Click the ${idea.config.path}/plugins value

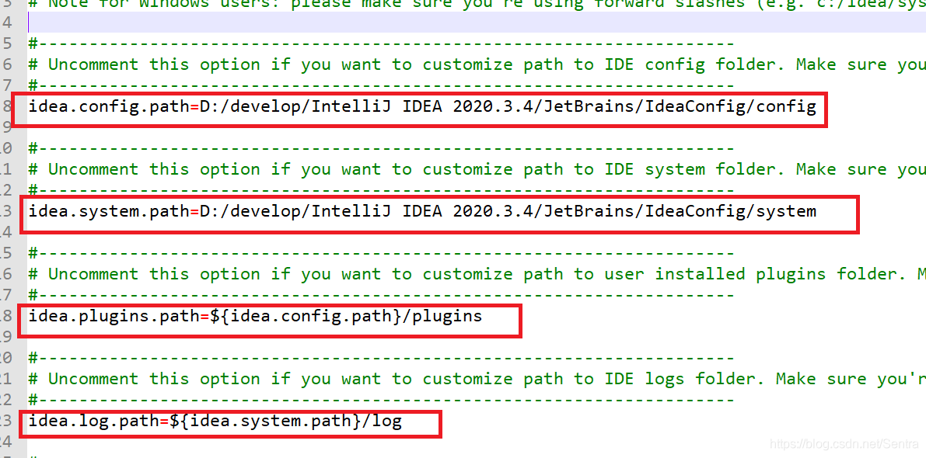[x=346, y=317]
